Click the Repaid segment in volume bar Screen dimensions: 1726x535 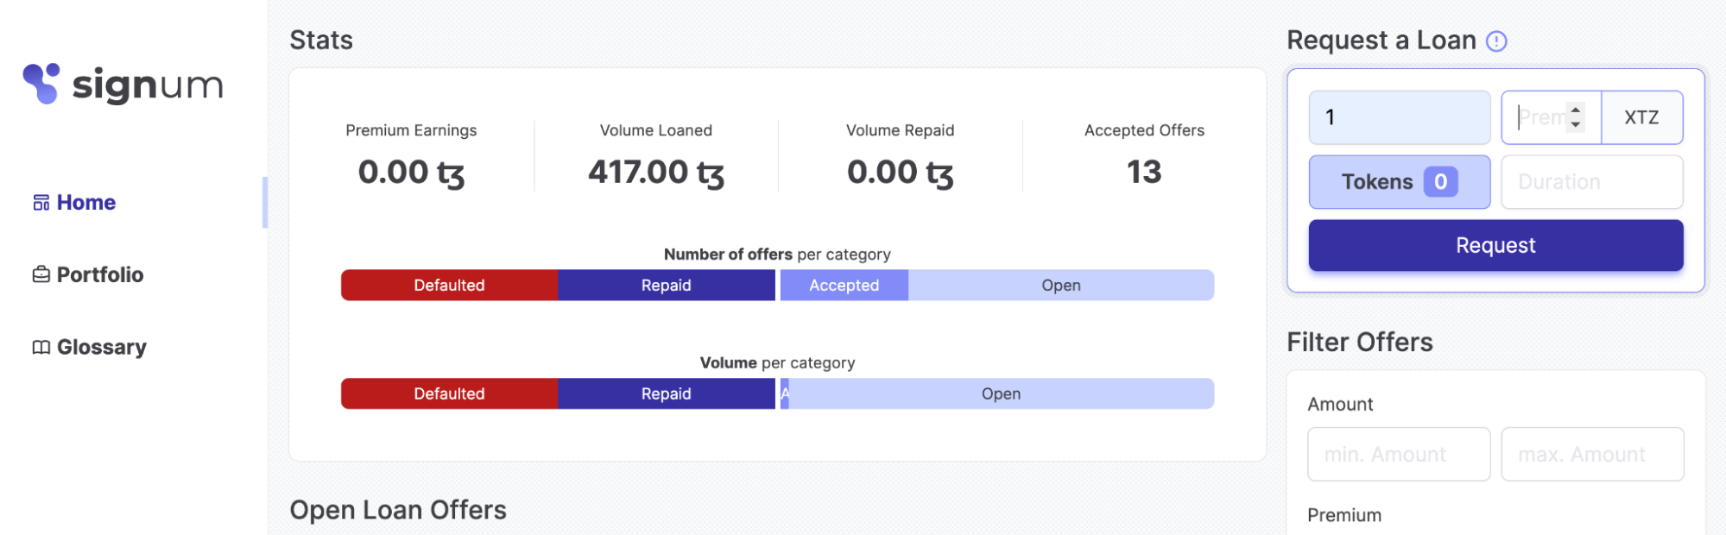pyautogui.click(x=666, y=393)
